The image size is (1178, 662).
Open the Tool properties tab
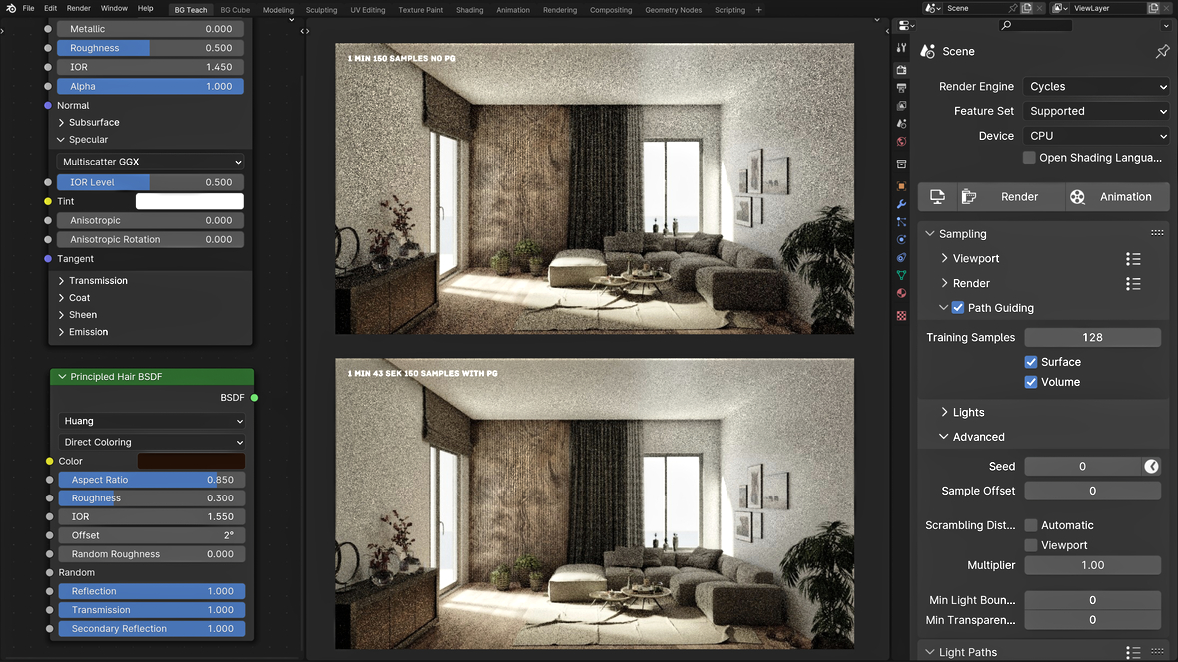902,48
